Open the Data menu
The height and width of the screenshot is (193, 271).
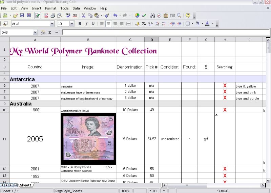tap(76, 8)
